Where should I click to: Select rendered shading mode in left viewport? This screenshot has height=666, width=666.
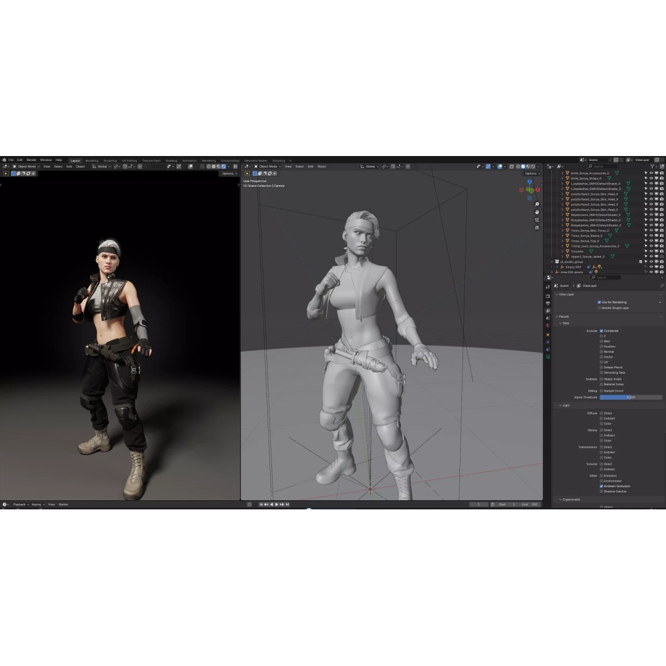click(224, 166)
